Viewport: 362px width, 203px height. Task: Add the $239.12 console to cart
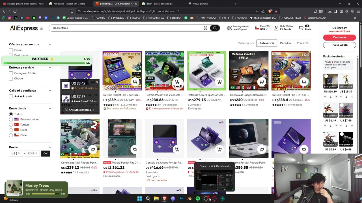coord(93,149)
